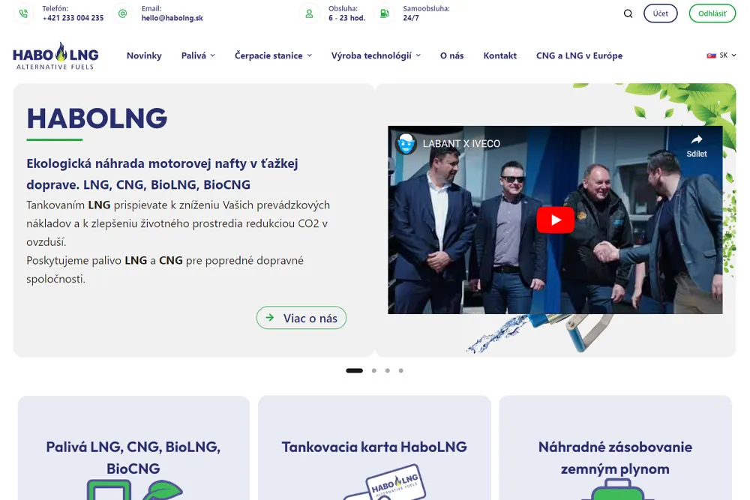Click the Slovak flag icon
Viewport: 750px width, 500px height.
tap(711, 55)
